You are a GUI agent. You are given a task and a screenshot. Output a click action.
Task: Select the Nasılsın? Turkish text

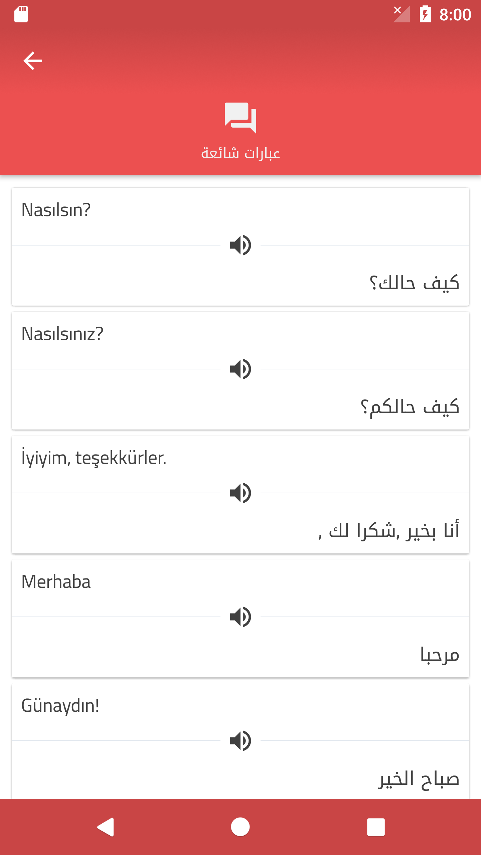point(56,210)
